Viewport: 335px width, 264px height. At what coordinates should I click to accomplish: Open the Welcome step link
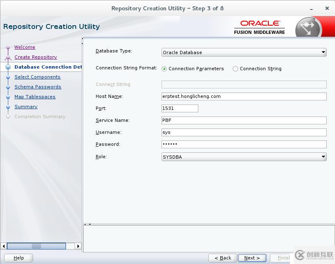tap(25, 47)
